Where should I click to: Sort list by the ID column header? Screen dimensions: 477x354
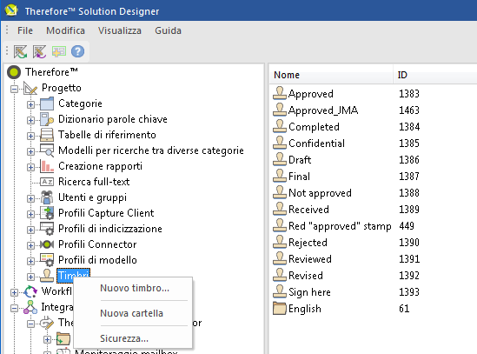pyautogui.click(x=435, y=75)
